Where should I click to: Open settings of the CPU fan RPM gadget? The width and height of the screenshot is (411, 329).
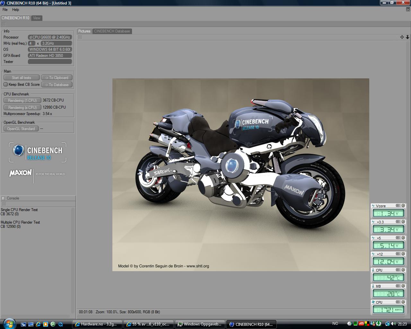point(398,302)
